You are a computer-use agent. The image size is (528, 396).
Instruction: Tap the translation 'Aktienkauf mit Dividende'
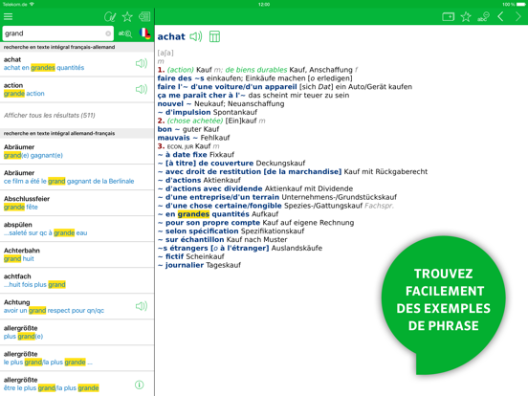coord(309,188)
